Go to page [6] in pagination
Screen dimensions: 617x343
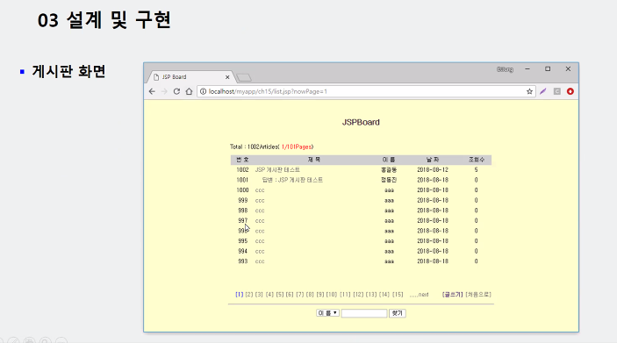coord(290,294)
